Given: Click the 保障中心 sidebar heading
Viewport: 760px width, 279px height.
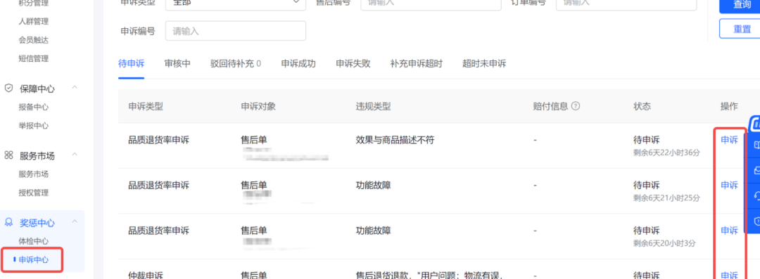Looking at the screenshot, I should [x=37, y=89].
